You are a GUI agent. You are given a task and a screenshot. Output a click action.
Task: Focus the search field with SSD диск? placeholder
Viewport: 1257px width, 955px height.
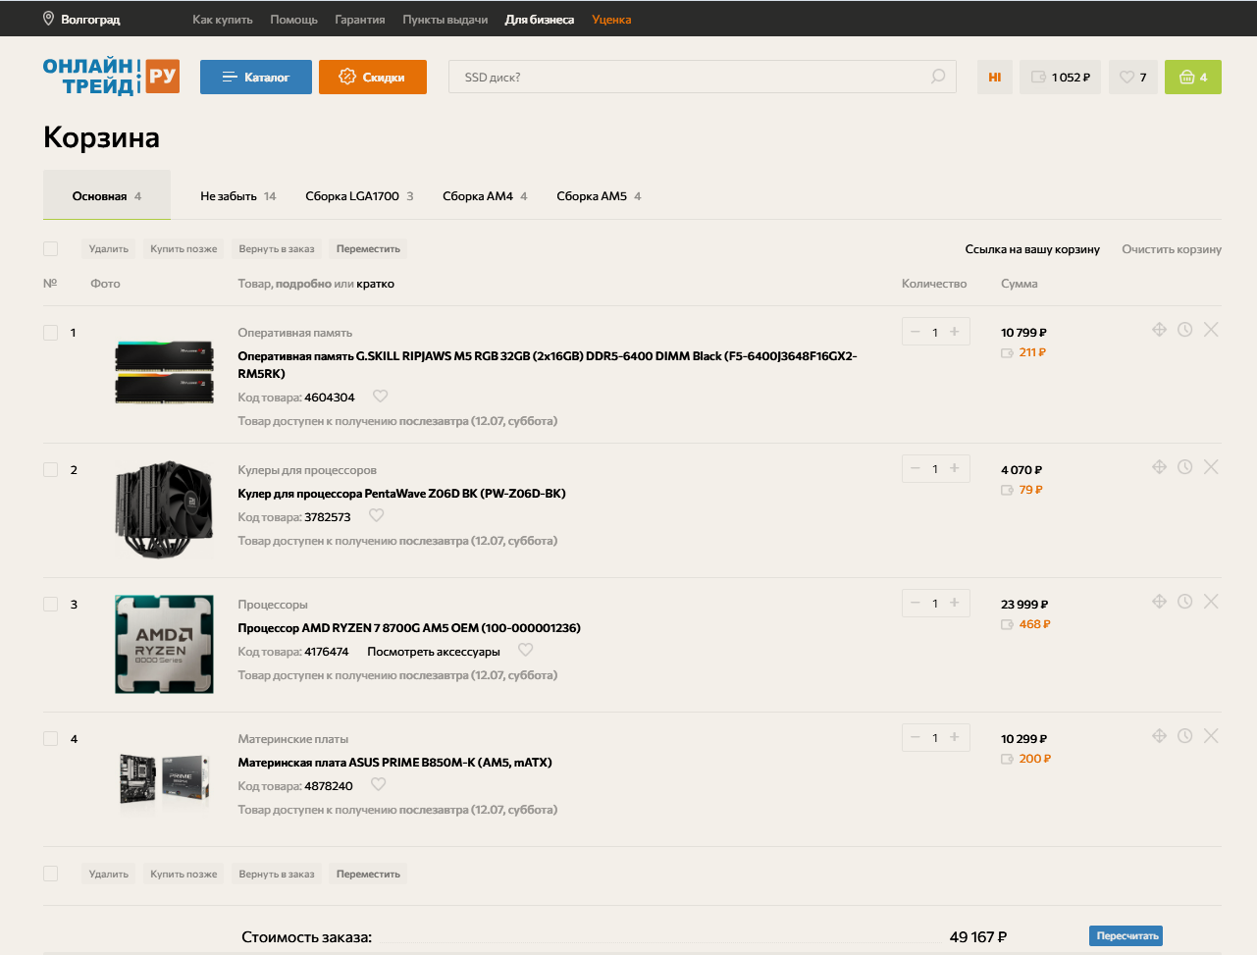coord(703,78)
